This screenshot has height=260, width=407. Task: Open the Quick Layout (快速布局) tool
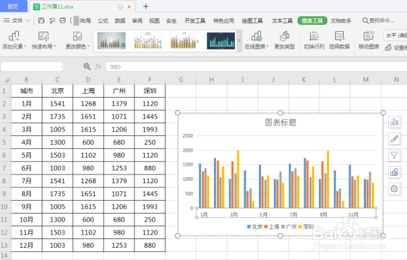point(44,36)
